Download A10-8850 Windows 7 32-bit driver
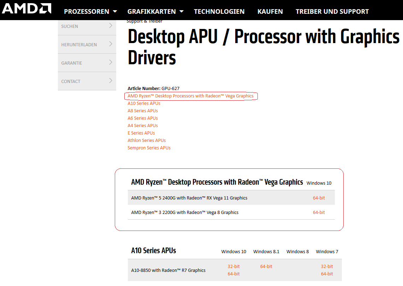This screenshot has height=286, width=403. [x=327, y=267]
